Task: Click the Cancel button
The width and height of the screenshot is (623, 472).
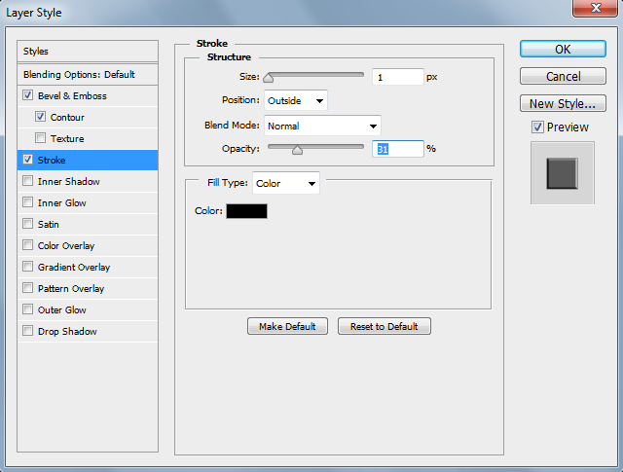Action: tap(563, 76)
